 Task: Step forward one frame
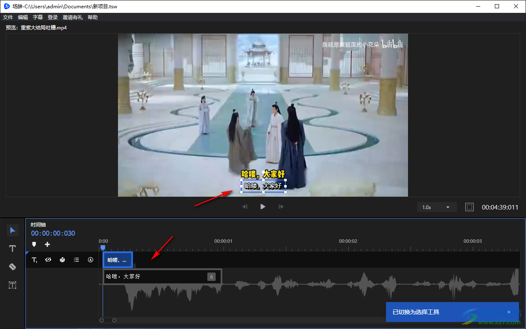pyautogui.click(x=281, y=207)
